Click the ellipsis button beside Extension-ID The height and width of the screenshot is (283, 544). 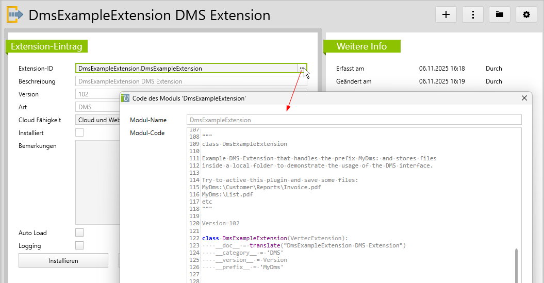pyautogui.click(x=302, y=68)
